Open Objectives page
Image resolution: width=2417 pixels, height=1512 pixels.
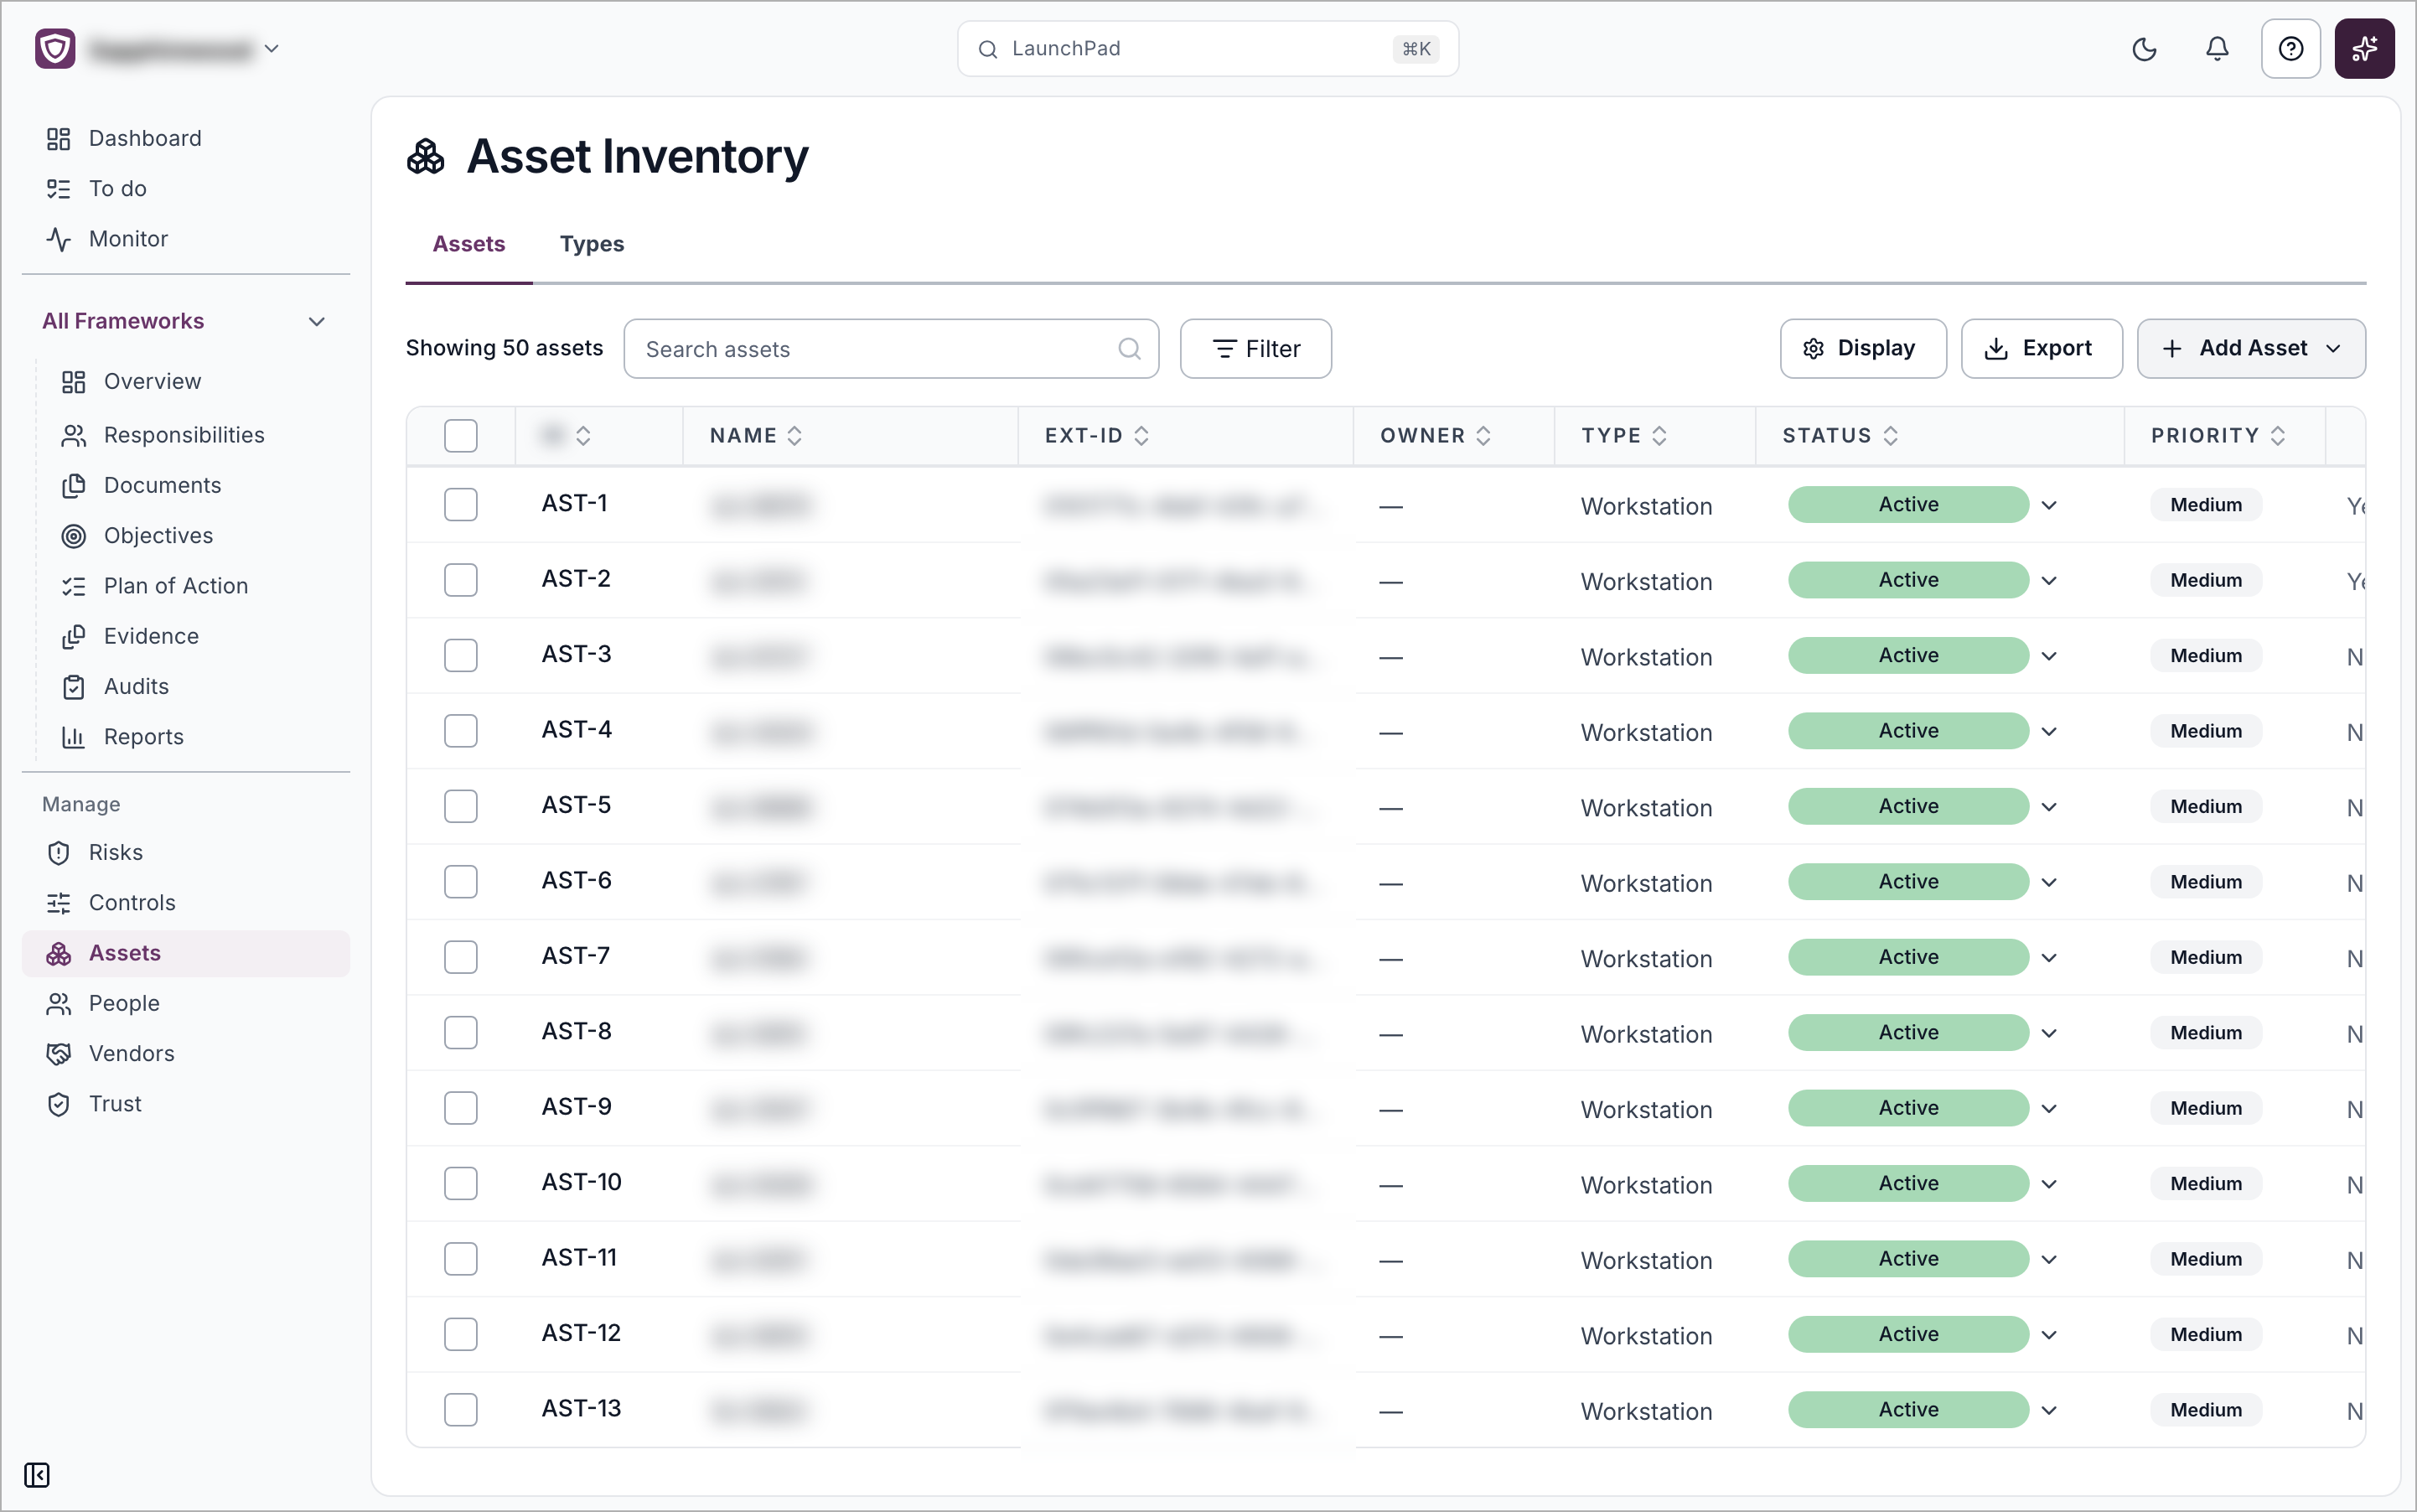point(193,536)
